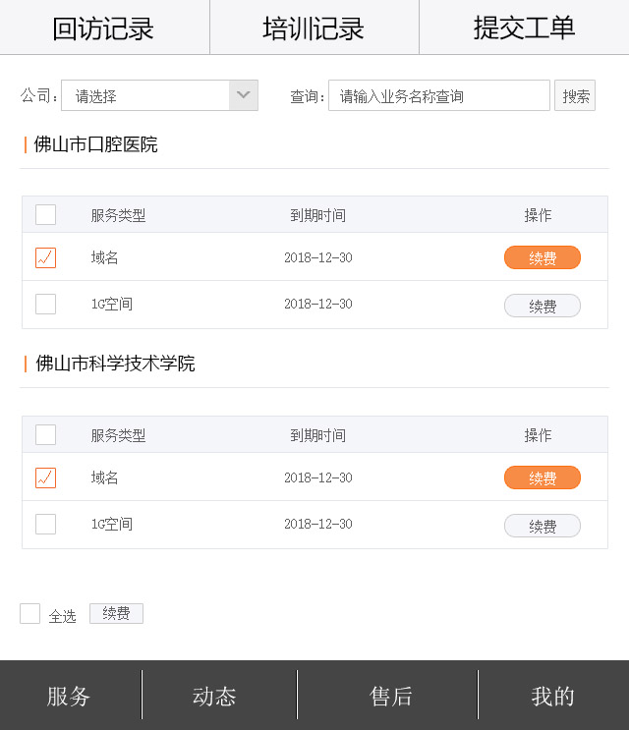Click the 请输入业务名称查询 search field
The image size is (629, 730).
(x=438, y=95)
